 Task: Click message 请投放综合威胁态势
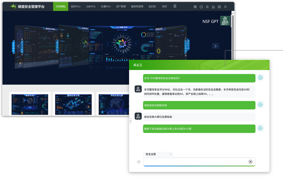tap(199, 105)
